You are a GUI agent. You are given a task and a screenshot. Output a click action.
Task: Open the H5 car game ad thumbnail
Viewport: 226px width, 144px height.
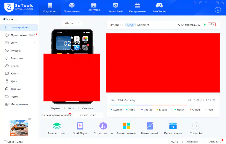(x=19, y=128)
